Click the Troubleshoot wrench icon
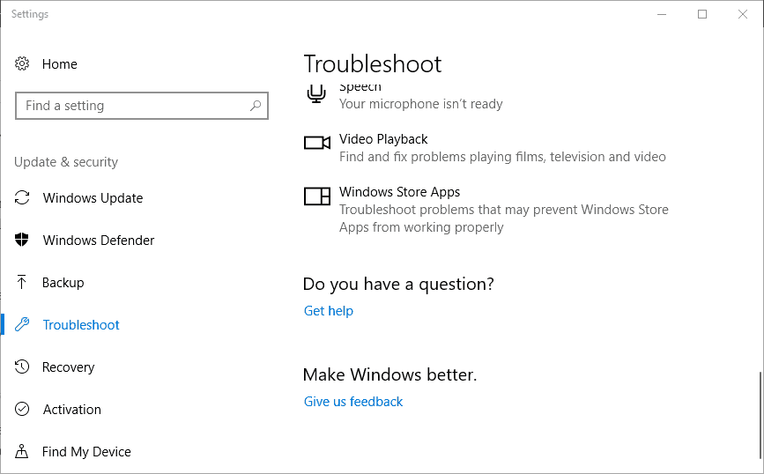This screenshot has height=474, width=764. (22, 324)
